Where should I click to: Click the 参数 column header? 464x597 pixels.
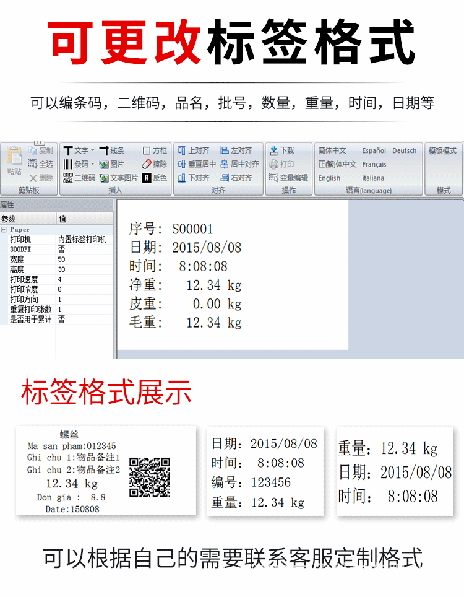[28, 219]
